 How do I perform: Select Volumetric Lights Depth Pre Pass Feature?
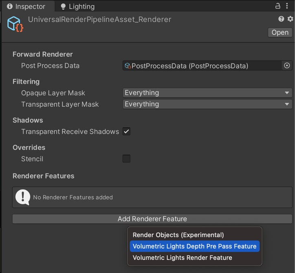tap(194, 246)
